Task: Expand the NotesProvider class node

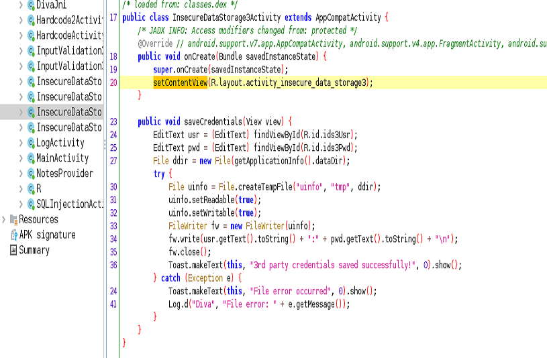Action: pyautogui.click(x=21, y=174)
